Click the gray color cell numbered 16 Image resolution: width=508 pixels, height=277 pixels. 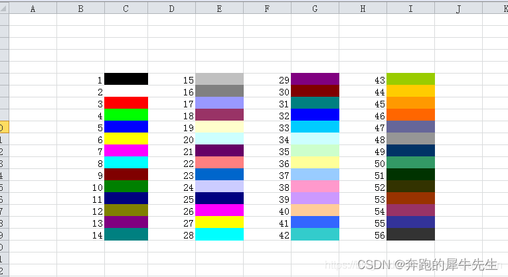pos(219,91)
